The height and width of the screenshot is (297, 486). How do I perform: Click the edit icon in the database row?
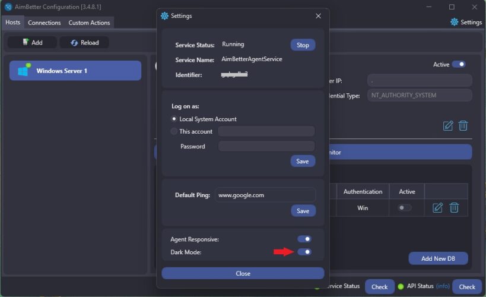tap(438, 207)
